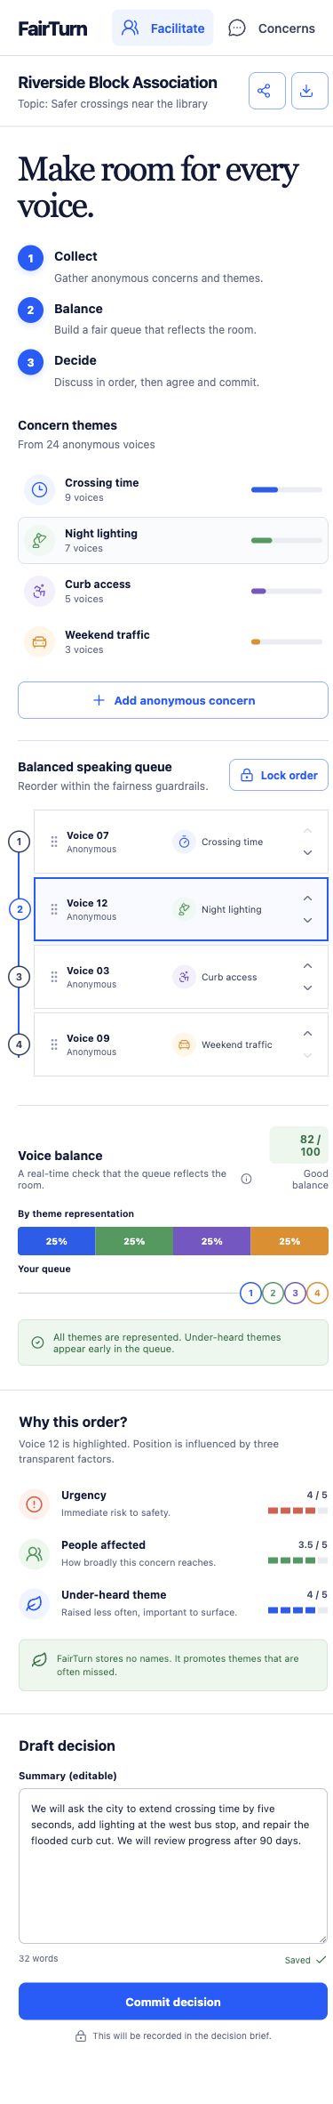This screenshot has height=2104, width=333.
Task: Move Voice 09 up in queue
Action: point(308,1034)
